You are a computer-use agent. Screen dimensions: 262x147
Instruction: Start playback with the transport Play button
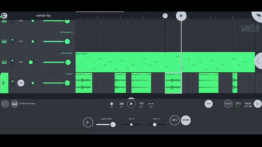tap(131, 104)
